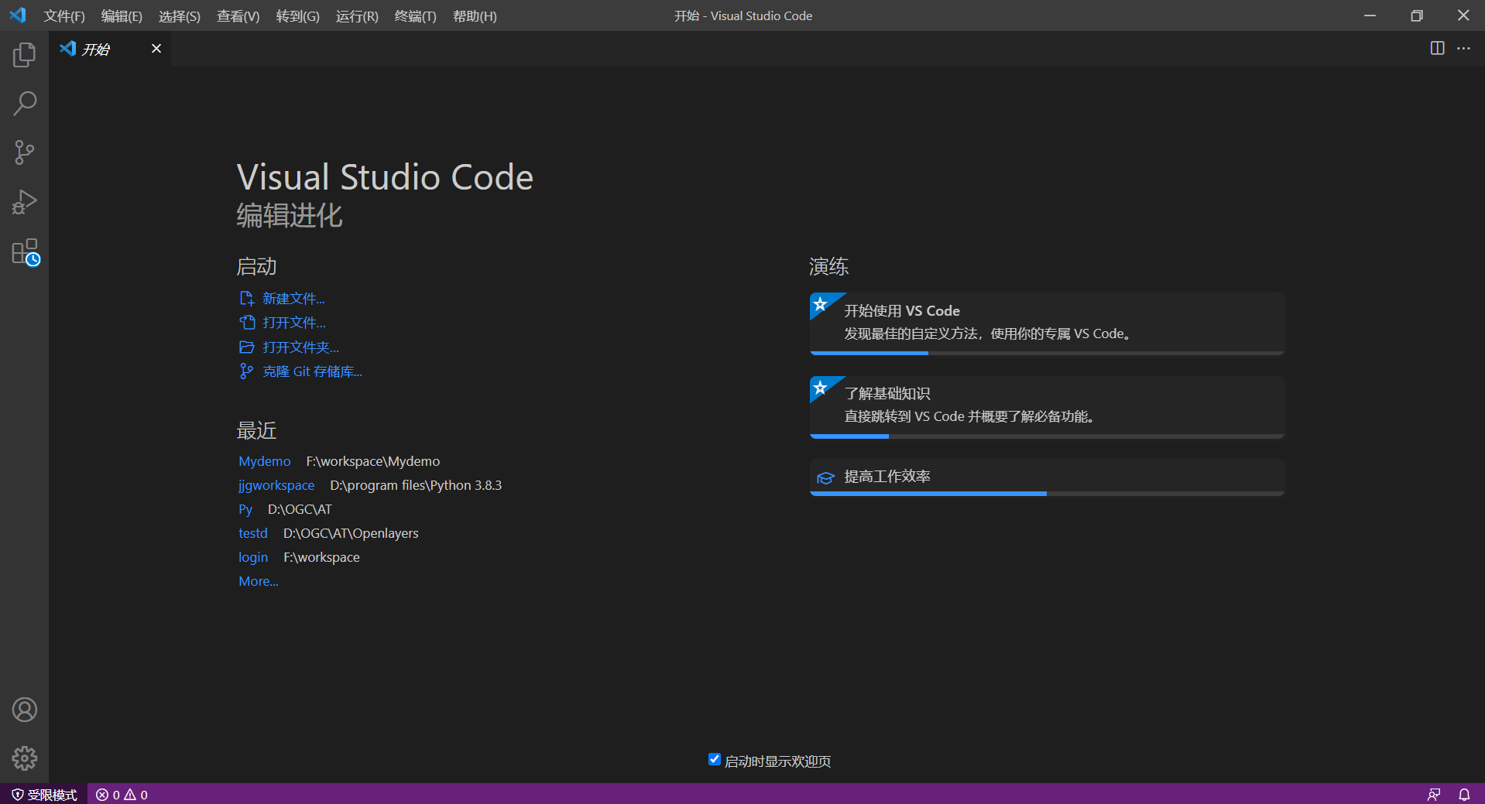The image size is (1485, 804).
Task: Open the 了解基础知识 walkthrough
Action: point(1047,407)
